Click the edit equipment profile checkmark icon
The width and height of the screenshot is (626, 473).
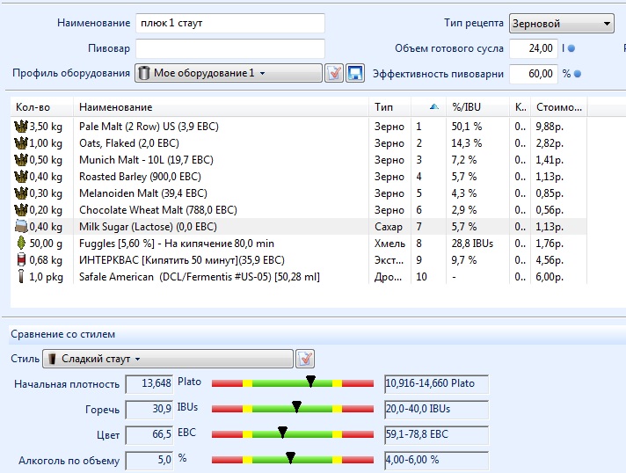click(x=334, y=74)
